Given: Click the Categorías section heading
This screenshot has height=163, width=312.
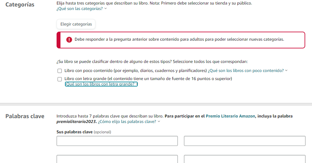Looking at the screenshot, I should click(20, 5).
